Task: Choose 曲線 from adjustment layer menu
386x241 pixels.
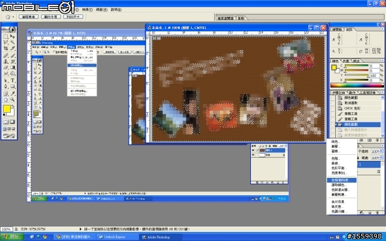Action: tap(342, 163)
